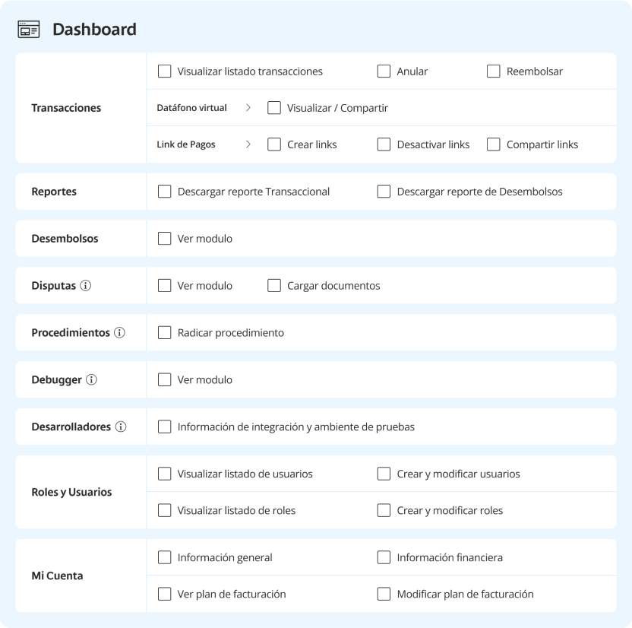Click the info icon beside Disputas
The width and height of the screenshot is (632, 628).
tap(86, 286)
